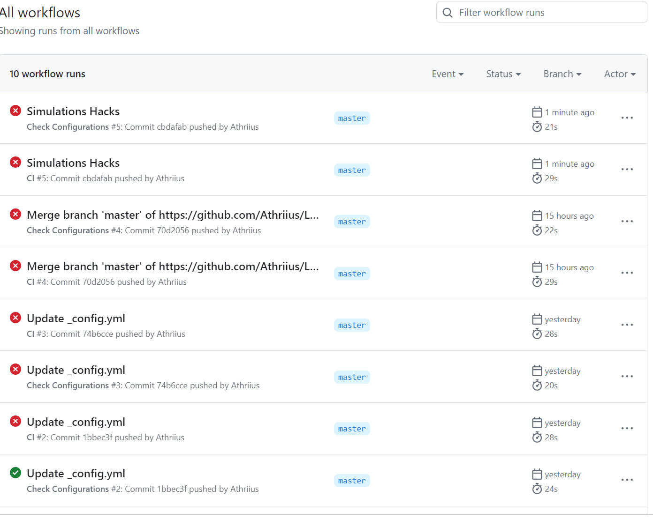Click the calendar icon on Check Configurations #4 row
Screen dimensions: 653x519
[537, 215]
